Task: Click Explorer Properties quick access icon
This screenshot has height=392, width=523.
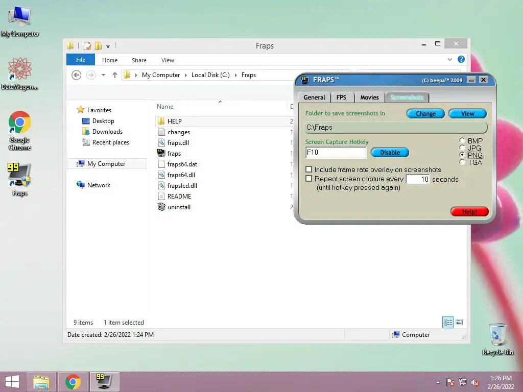Action: pos(87,45)
